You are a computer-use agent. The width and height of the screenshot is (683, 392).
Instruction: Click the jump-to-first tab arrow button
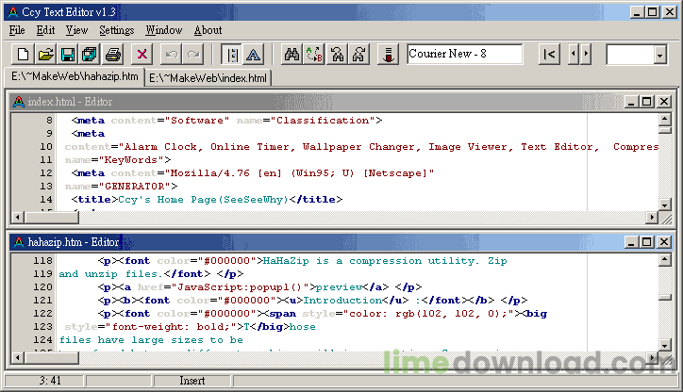point(549,55)
